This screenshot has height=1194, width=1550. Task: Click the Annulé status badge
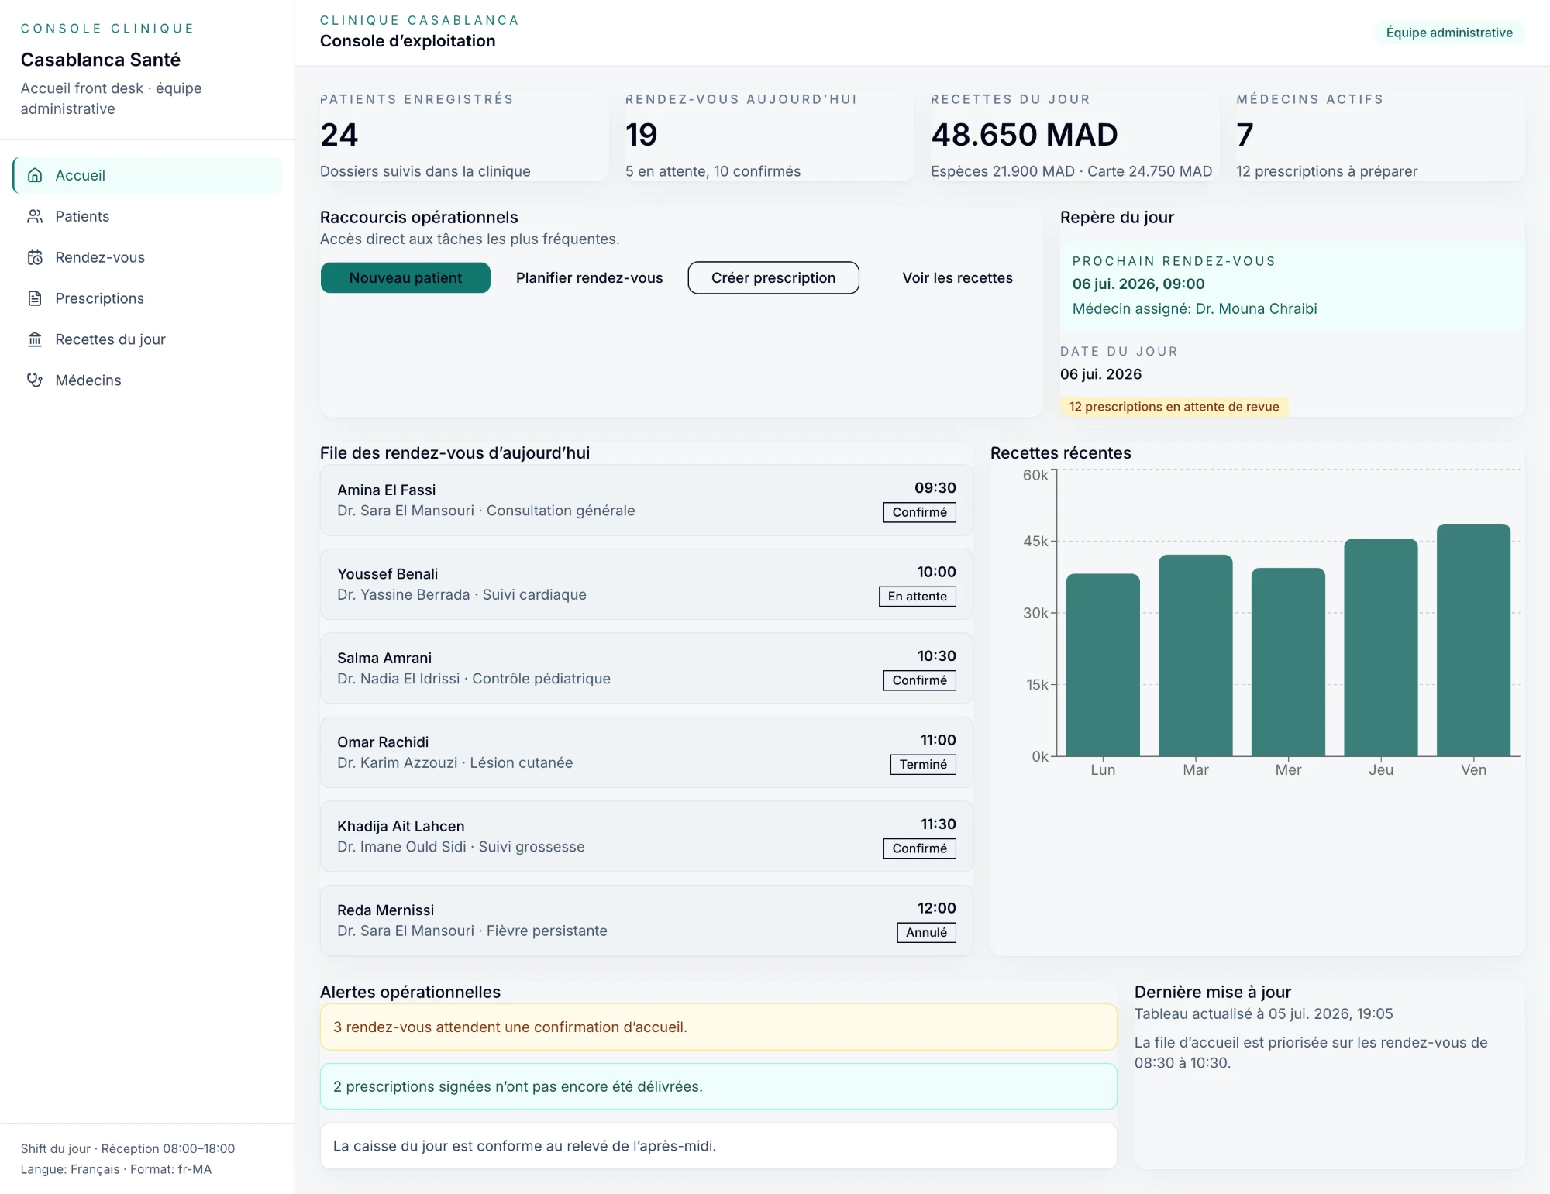pyautogui.click(x=926, y=932)
